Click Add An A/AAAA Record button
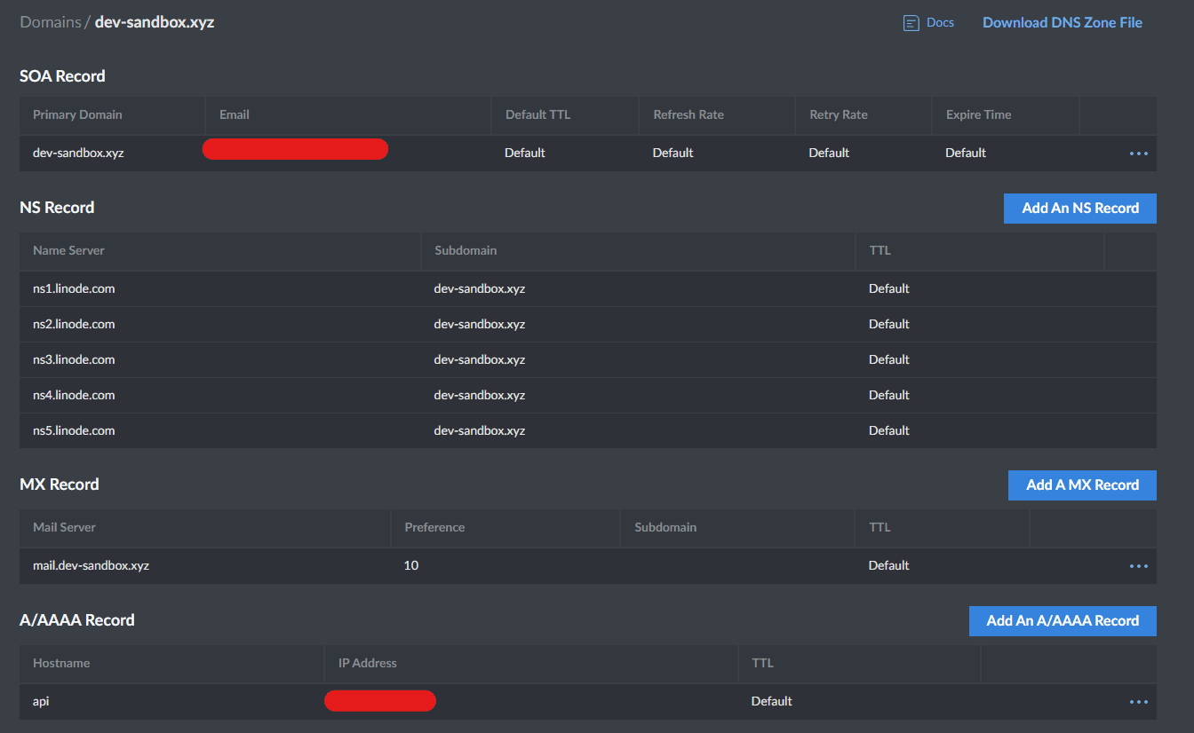Screen dimensions: 1194x733 pyautogui.click(x=1062, y=621)
